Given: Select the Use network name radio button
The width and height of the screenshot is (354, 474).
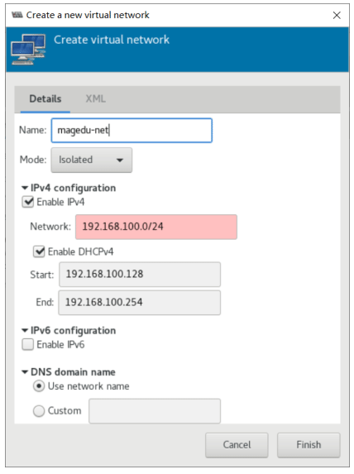Looking at the screenshot, I should tap(39, 386).
